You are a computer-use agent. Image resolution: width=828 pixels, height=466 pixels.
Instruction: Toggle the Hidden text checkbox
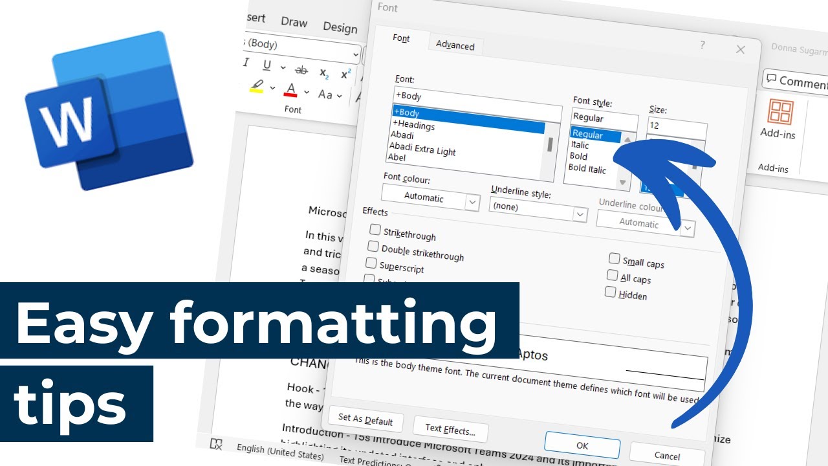(610, 292)
